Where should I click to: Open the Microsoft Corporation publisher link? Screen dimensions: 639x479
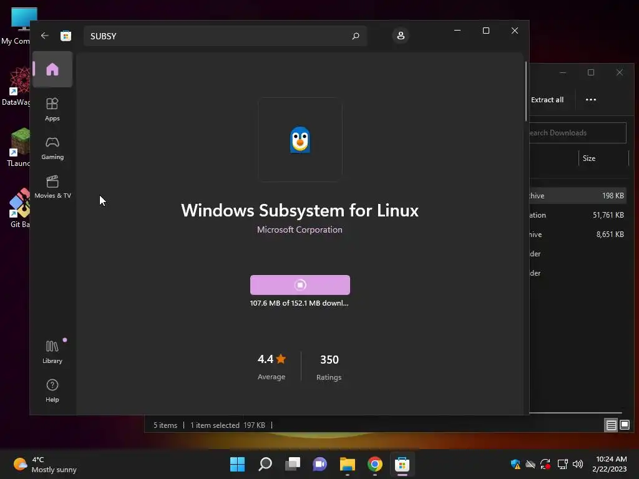tap(300, 230)
